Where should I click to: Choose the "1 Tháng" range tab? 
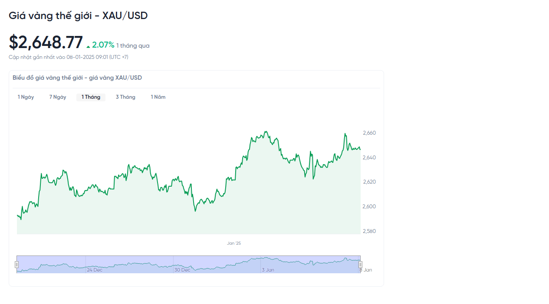click(91, 97)
